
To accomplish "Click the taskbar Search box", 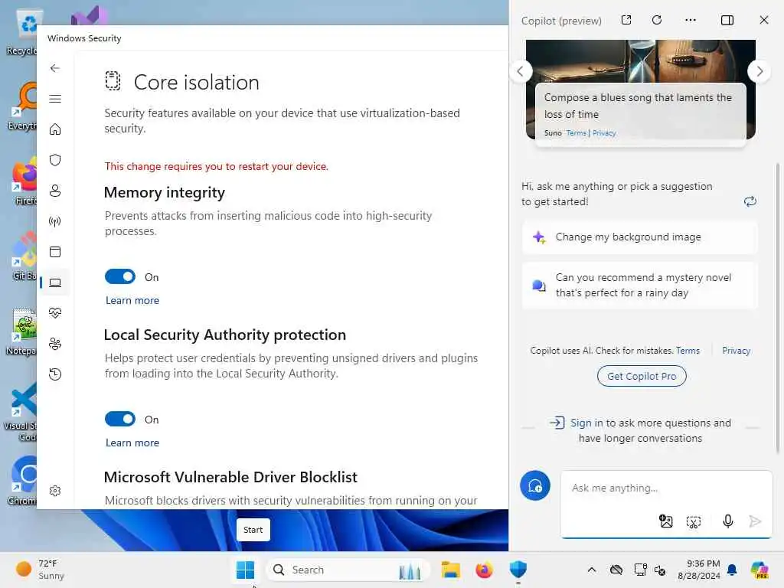I will pyautogui.click(x=348, y=570).
